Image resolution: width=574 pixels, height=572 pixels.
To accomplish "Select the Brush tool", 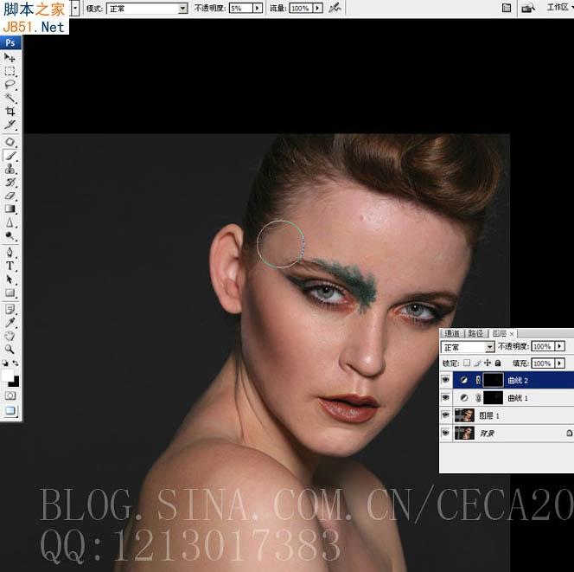I will tap(10, 156).
